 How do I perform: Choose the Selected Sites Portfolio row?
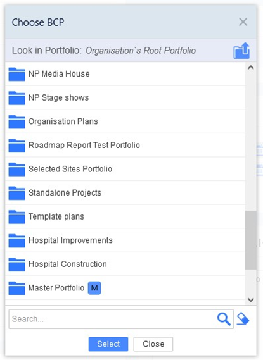click(125, 169)
